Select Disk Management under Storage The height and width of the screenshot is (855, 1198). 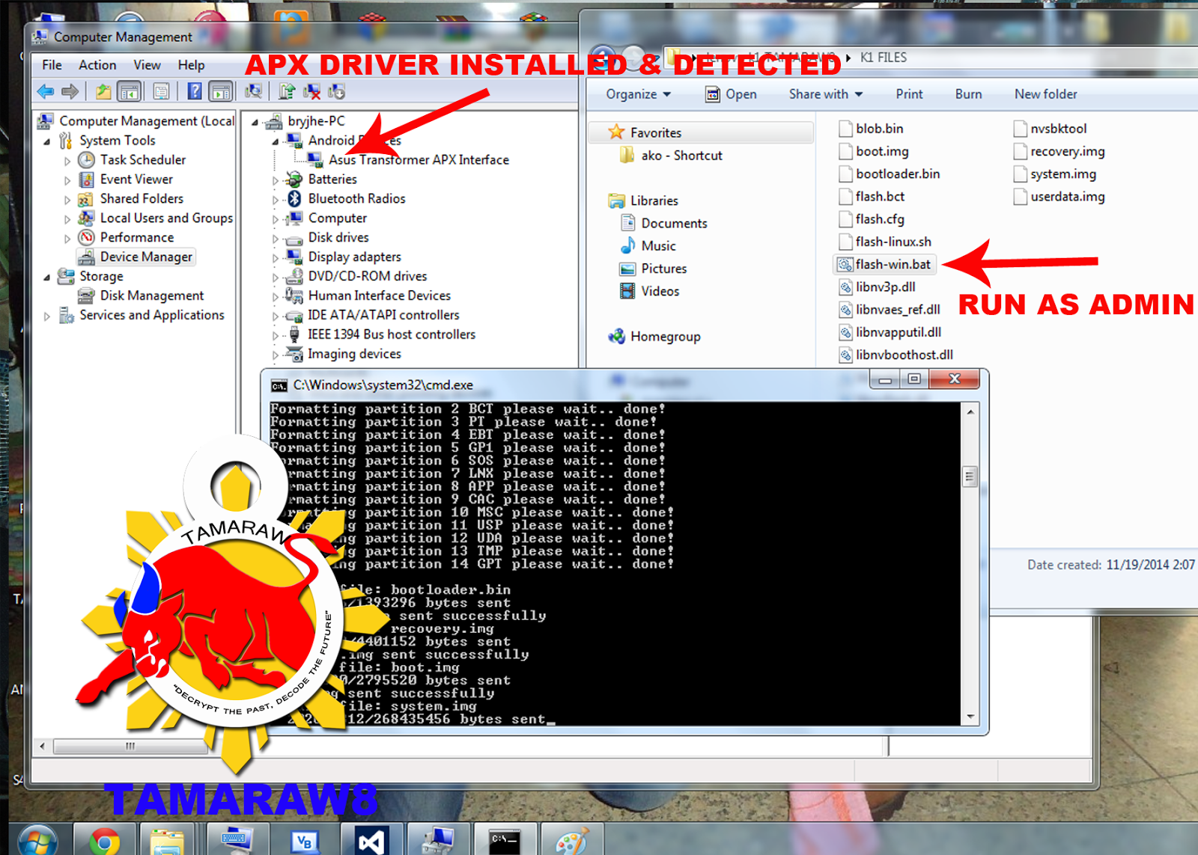(x=142, y=296)
